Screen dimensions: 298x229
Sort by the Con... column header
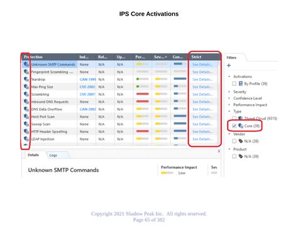click(x=180, y=57)
